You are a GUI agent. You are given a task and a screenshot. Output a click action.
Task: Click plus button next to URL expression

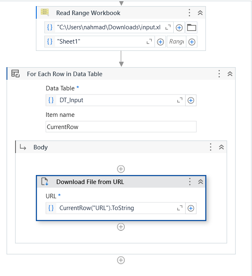pyautogui.click(x=190, y=208)
